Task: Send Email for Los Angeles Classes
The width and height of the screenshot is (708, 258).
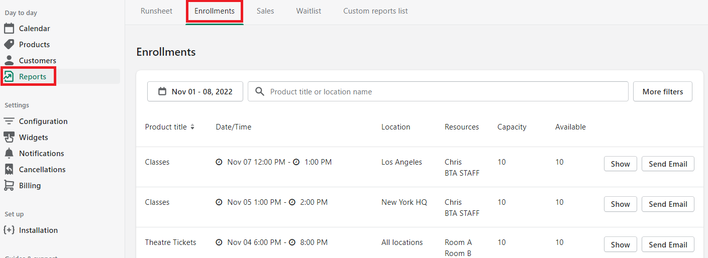Action: point(668,164)
